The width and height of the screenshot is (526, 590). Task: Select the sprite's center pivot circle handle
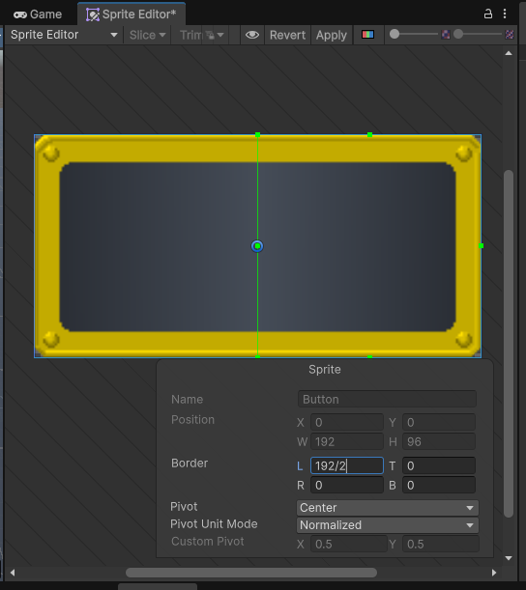[257, 246]
